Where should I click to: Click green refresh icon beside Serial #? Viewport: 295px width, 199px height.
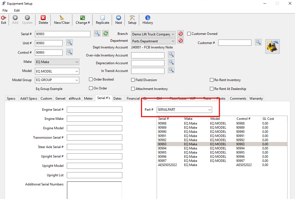106,33
